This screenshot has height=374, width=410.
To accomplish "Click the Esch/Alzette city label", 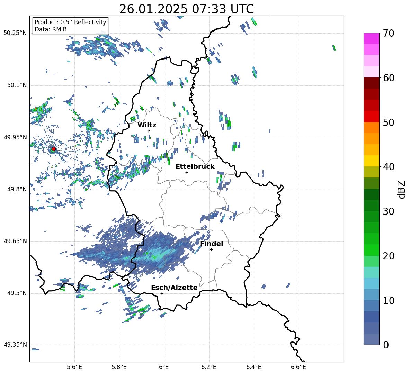I will click(x=174, y=288).
